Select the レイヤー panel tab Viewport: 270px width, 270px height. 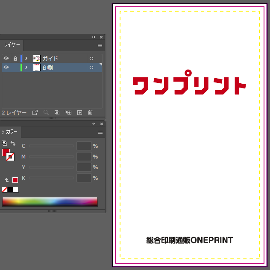click(x=12, y=45)
